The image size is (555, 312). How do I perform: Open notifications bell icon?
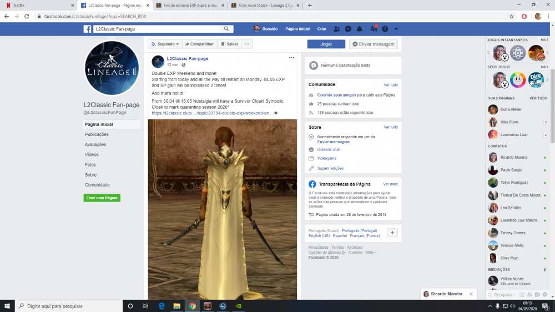point(359,29)
